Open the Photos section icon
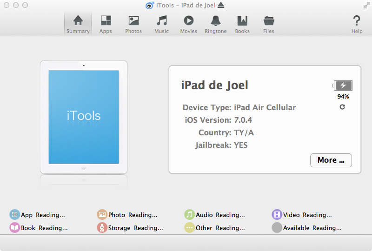 (133, 20)
